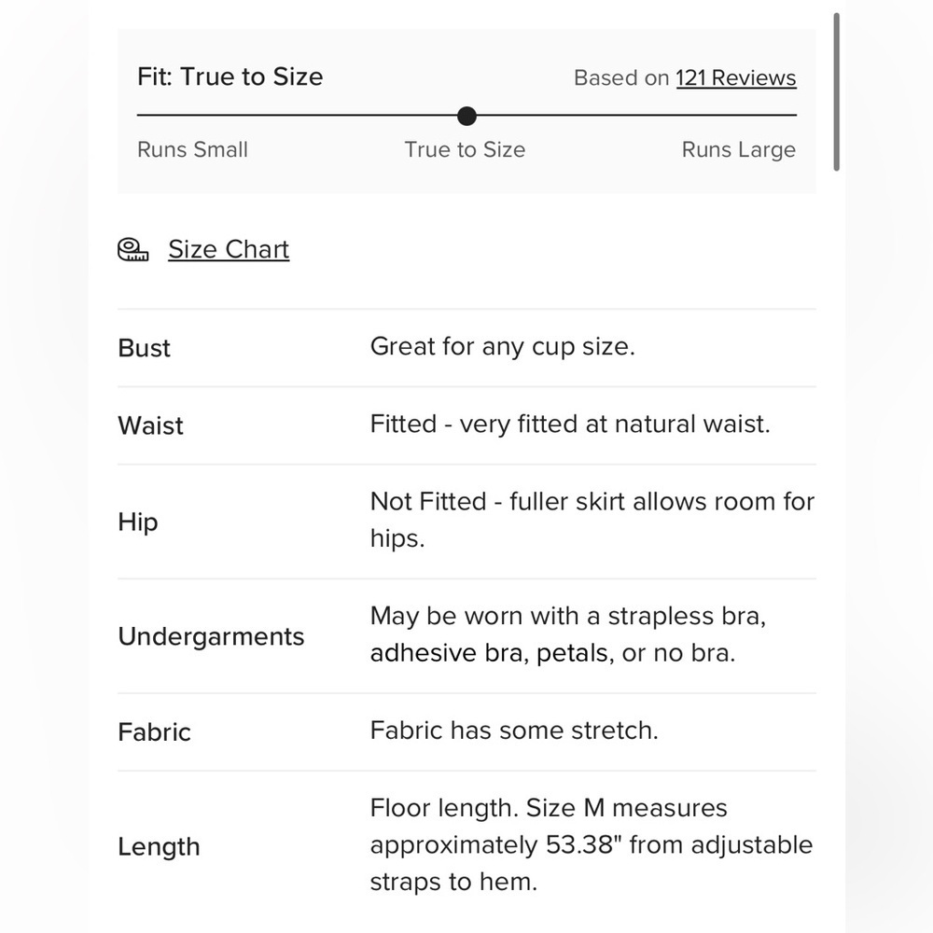Click the Undergarments row label

coord(211,636)
